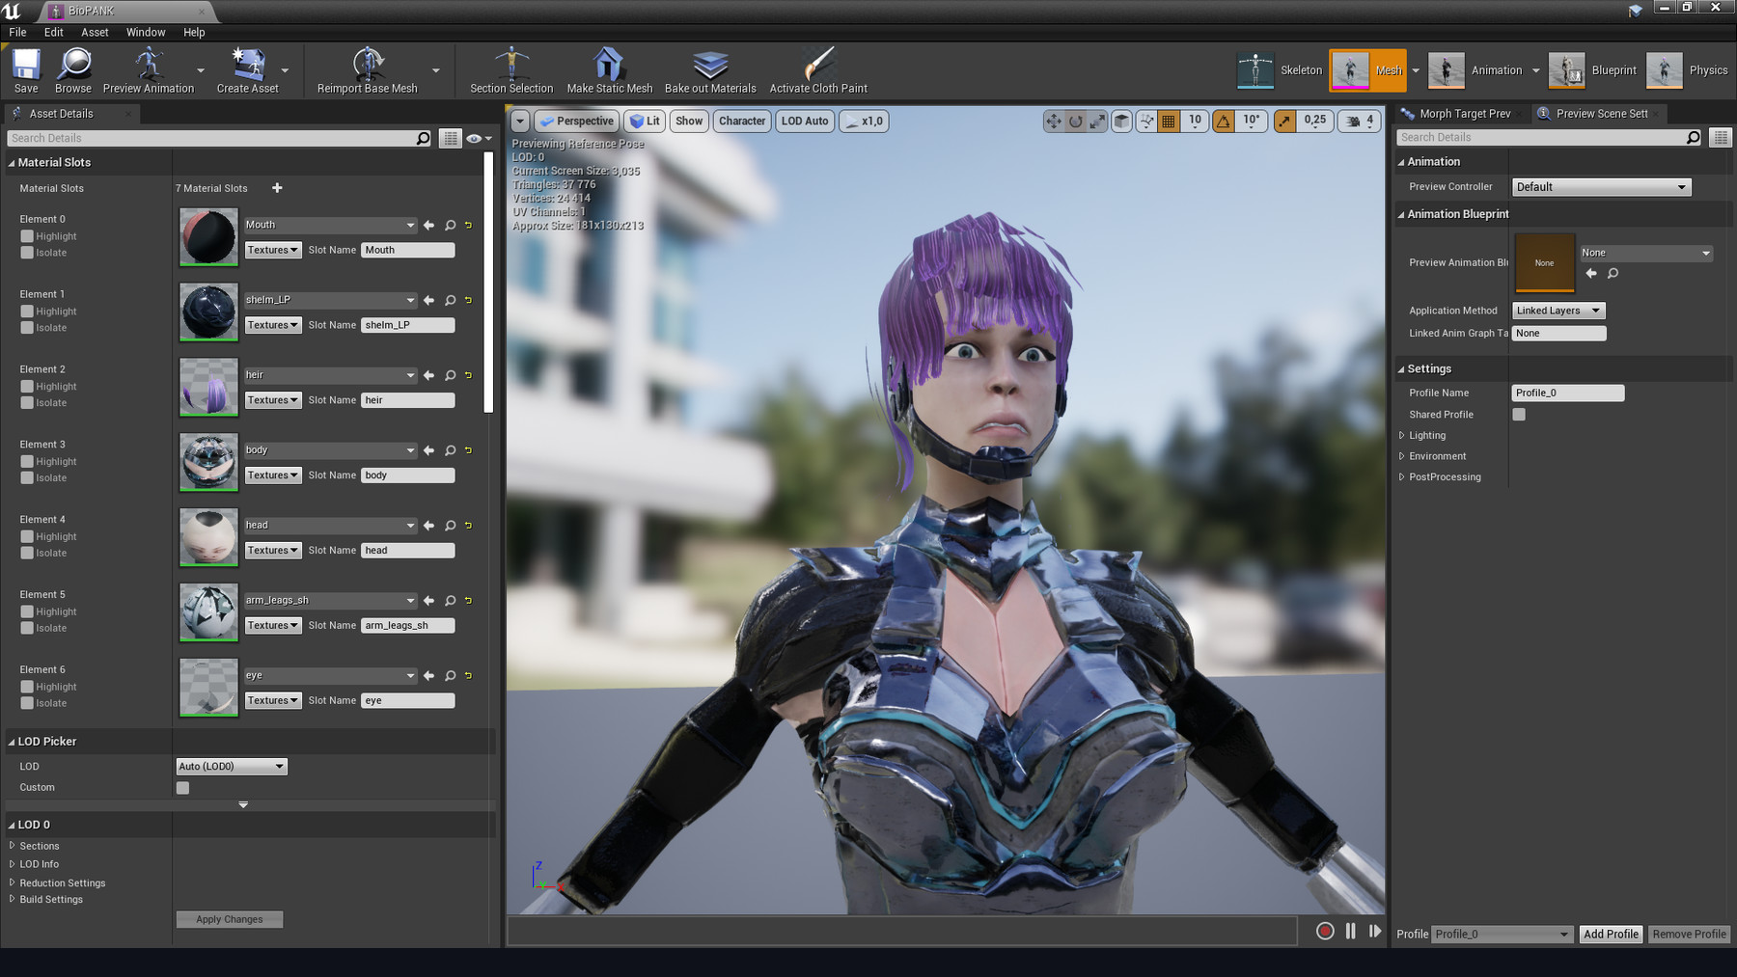This screenshot has height=977, width=1737.
Task: Click the Remove Profile button
Action: [1689, 935]
